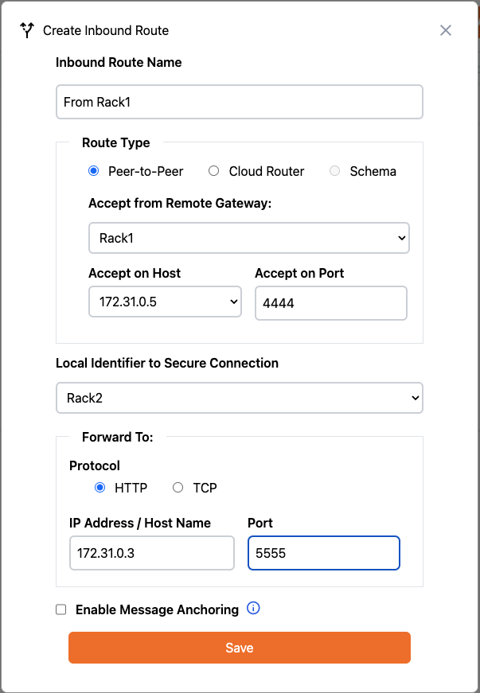Open the Local Identifier dropdown showing Rack2
Viewport: 480px width, 693px height.
[239, 397]
